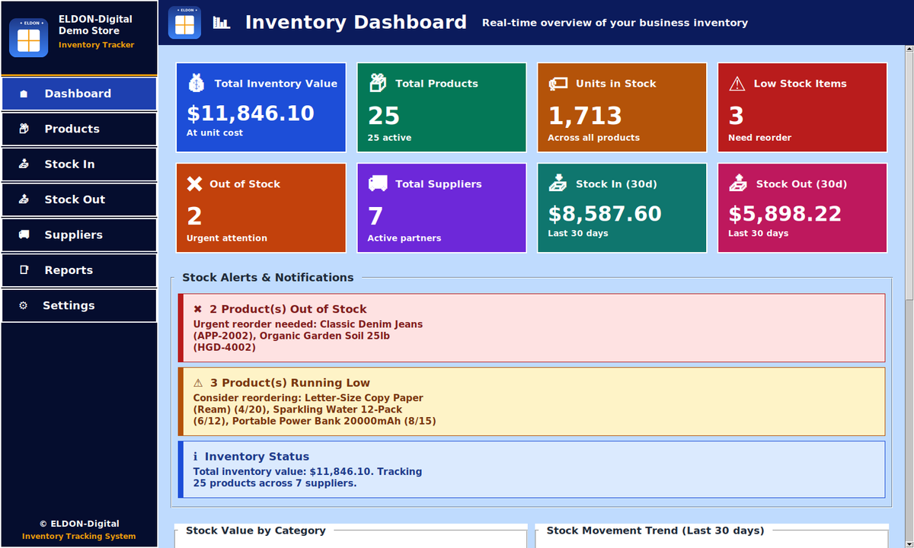Image resolution: width=914 pixels, height=548 pixels.
Task: Click the vertical scrollbar on the right
Action: tap(908, 297)
